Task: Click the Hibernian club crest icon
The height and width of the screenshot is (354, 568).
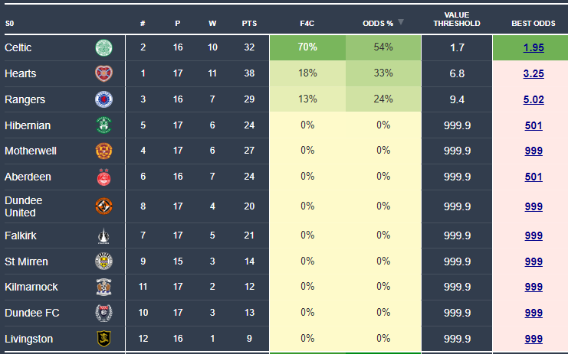Action: (x=103, y=125)
